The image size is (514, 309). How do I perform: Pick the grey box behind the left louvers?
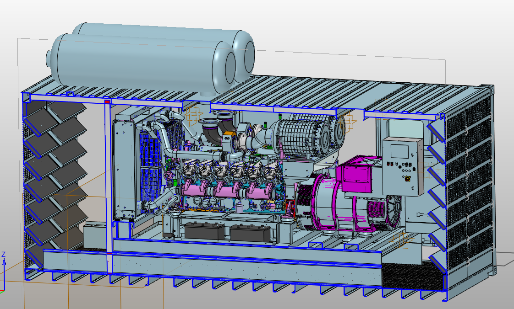coord(93,233)
